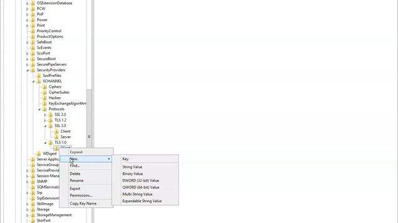The height and width of the screenshot is (223, 398).
Task: Click the Storage folder icon
Action: 33,209
